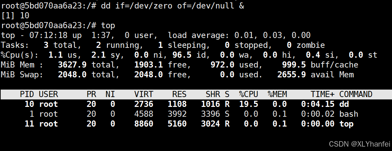
Task: Click the 0:00.02 TIME+ value for bash
Action: tap(318, 114)
